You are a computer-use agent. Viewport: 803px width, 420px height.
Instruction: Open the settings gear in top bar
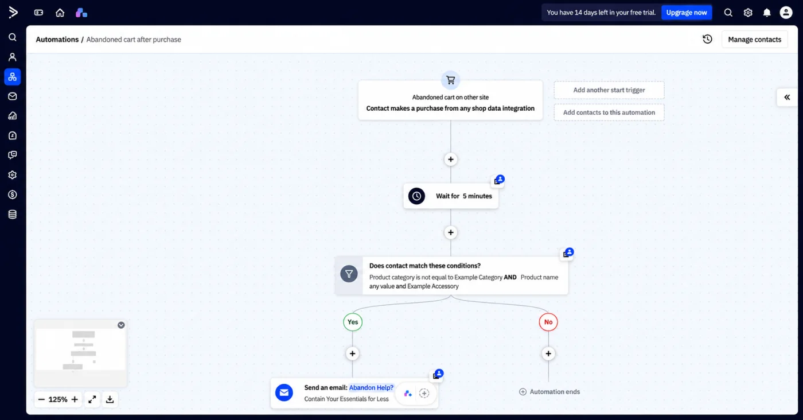coord(748,13)
